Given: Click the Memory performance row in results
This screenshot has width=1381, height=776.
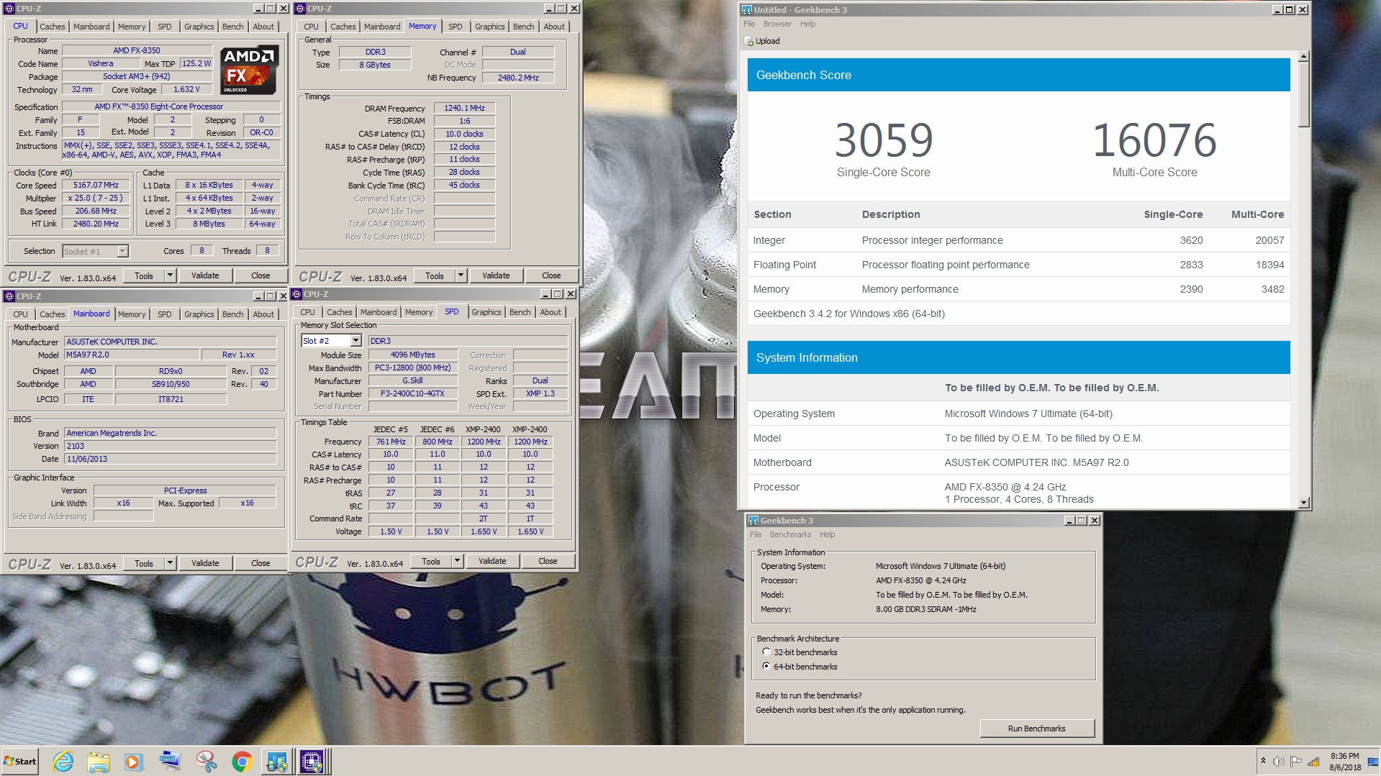Looking at the screenshot, I should (x=1018, y=289).
